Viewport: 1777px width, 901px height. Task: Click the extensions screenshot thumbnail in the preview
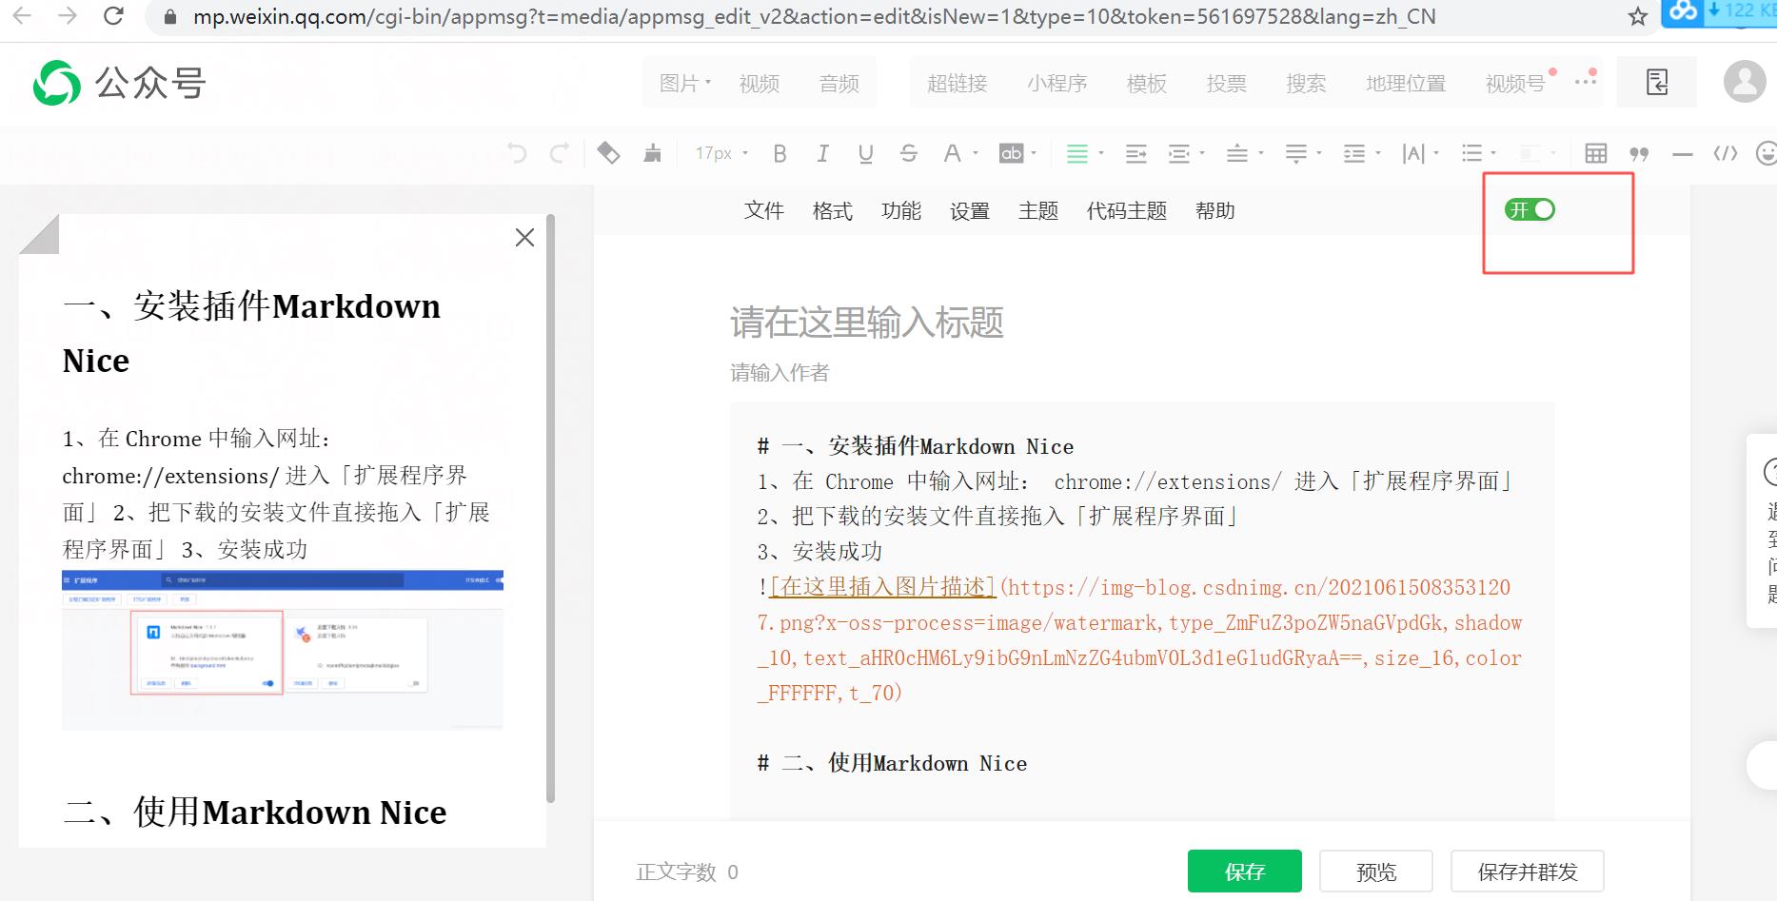(x=283, y=651)
